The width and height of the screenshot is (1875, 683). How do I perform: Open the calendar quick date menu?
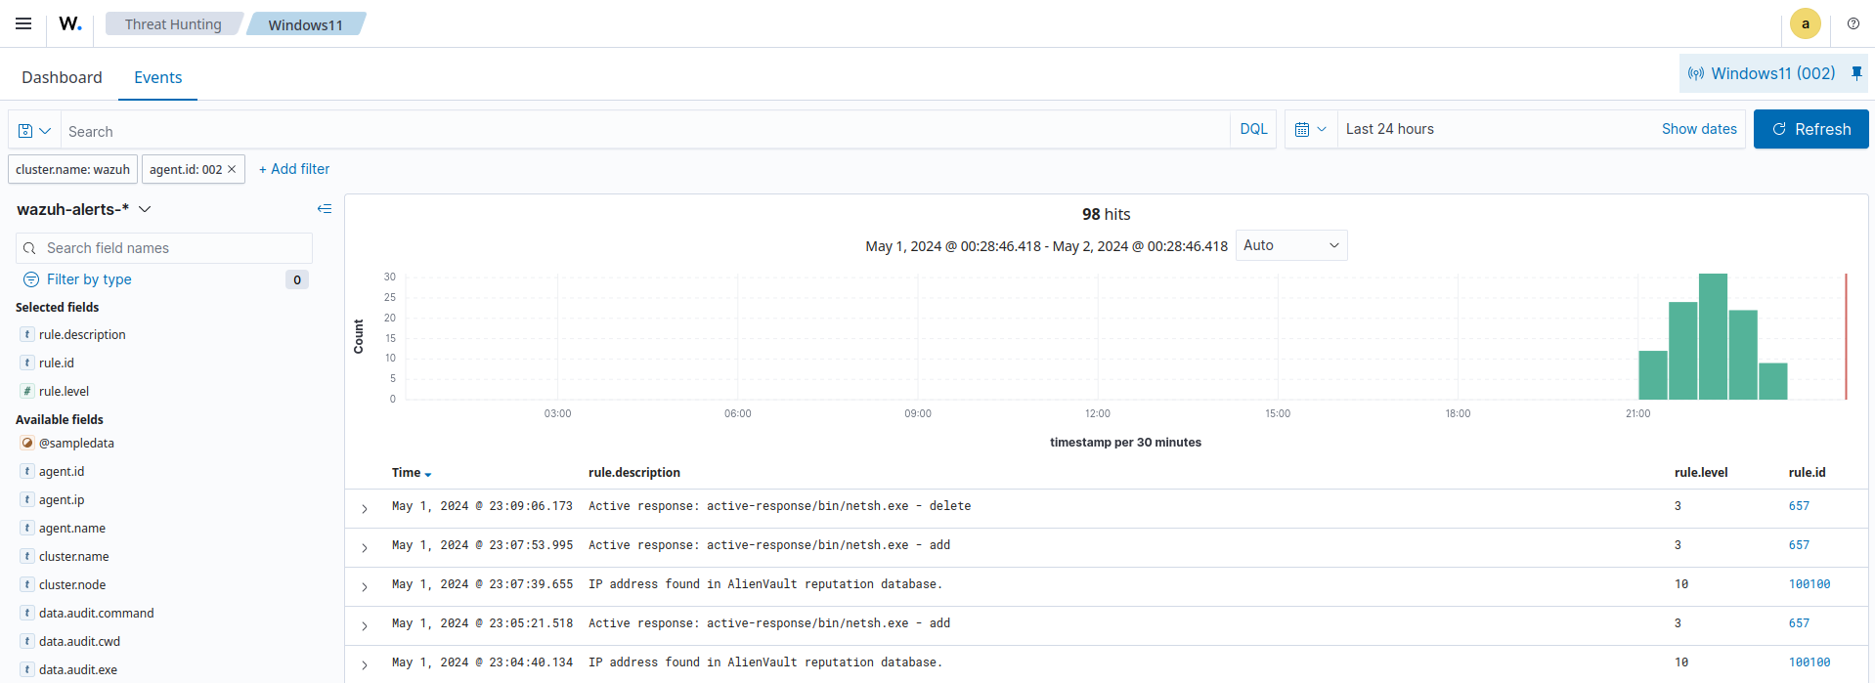(1310, 129)
